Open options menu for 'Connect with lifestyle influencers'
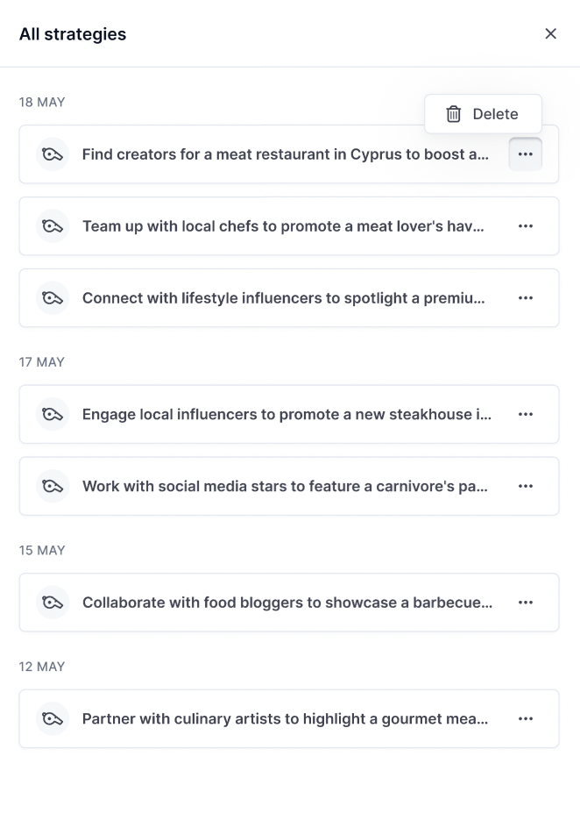The width and height of the screenshot is (580, 835). [x=526, y=298]
